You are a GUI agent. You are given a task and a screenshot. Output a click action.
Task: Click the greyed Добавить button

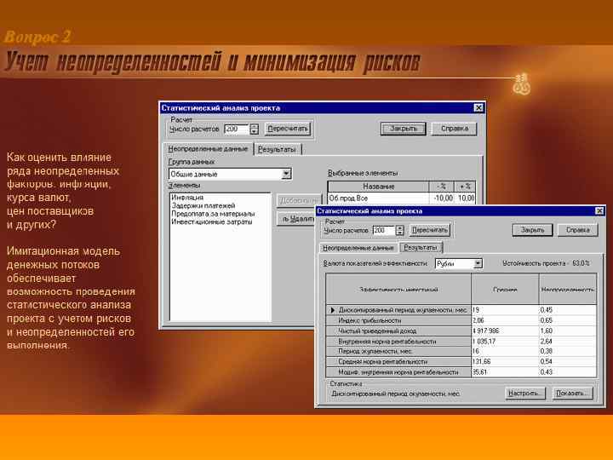298,200
